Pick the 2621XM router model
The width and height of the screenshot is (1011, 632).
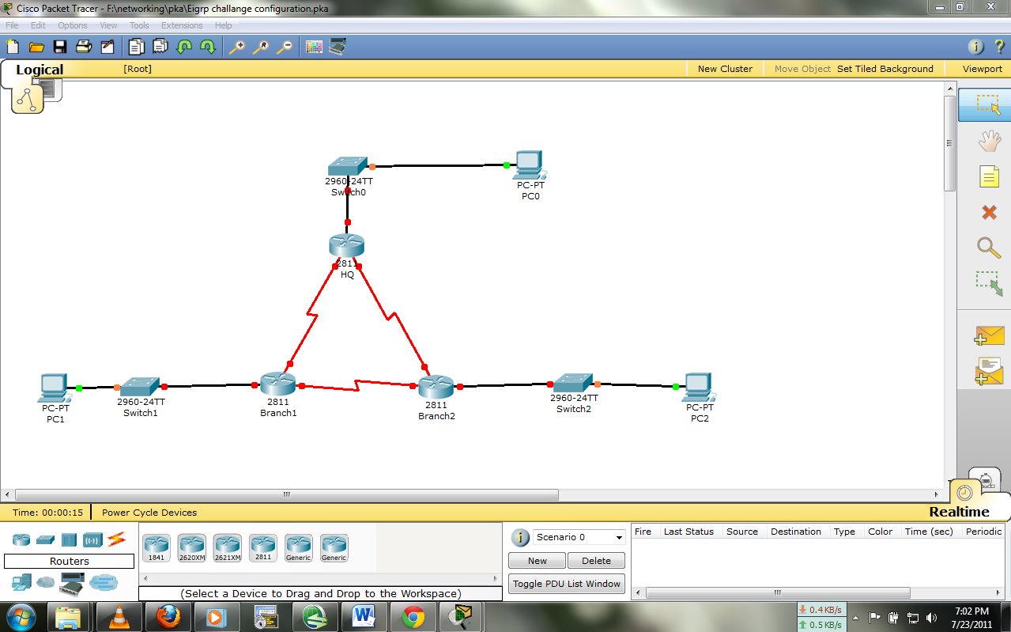click(228, 547)
